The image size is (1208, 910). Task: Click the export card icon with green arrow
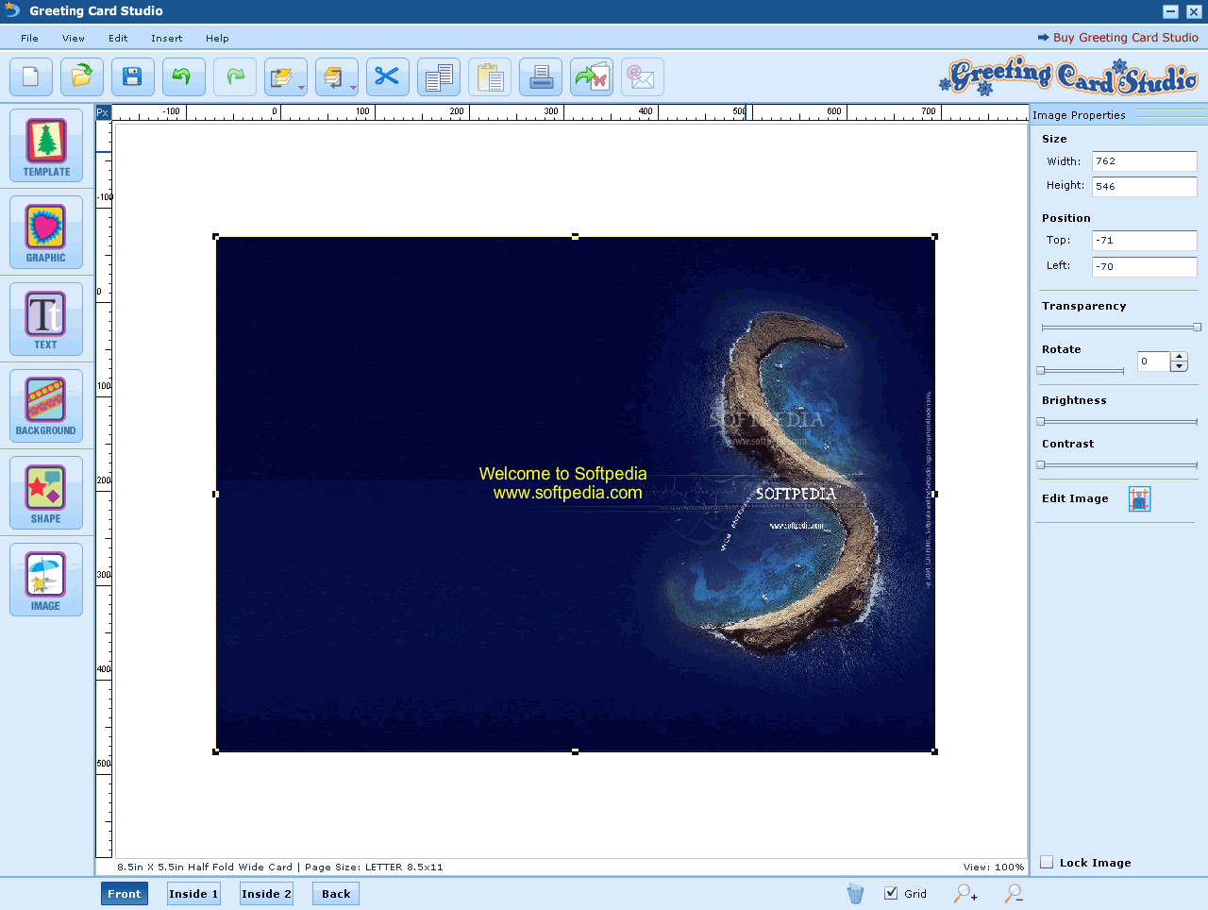point(592,76)
